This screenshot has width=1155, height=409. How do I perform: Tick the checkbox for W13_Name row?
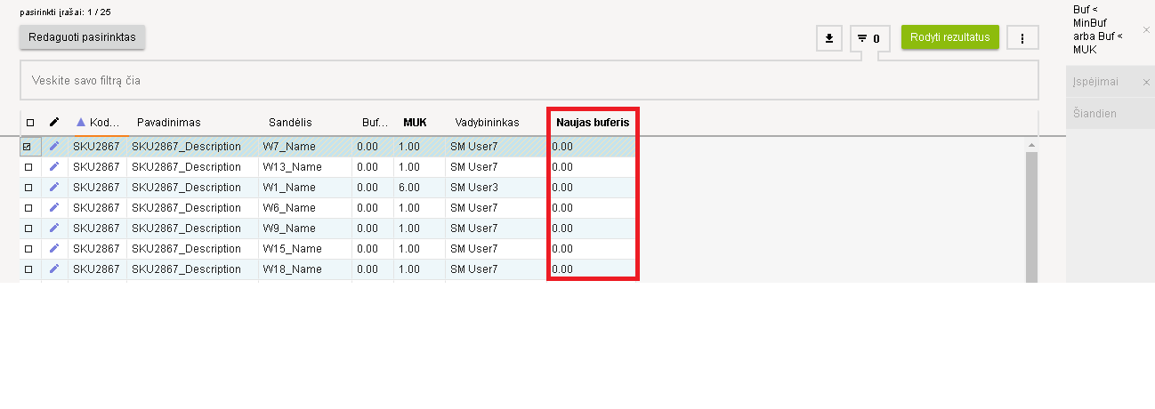click(28, 167)
